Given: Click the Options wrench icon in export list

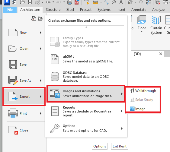Looking at the screenshot, I should pos(55,128).
